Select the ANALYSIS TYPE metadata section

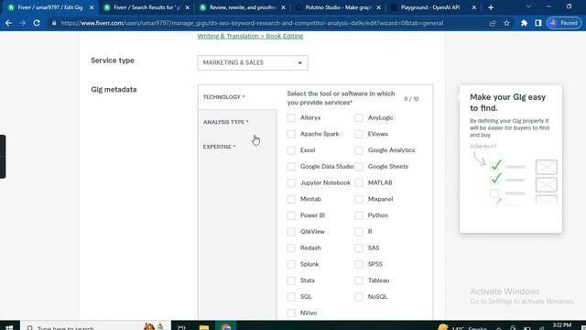(x=237, y=122)
